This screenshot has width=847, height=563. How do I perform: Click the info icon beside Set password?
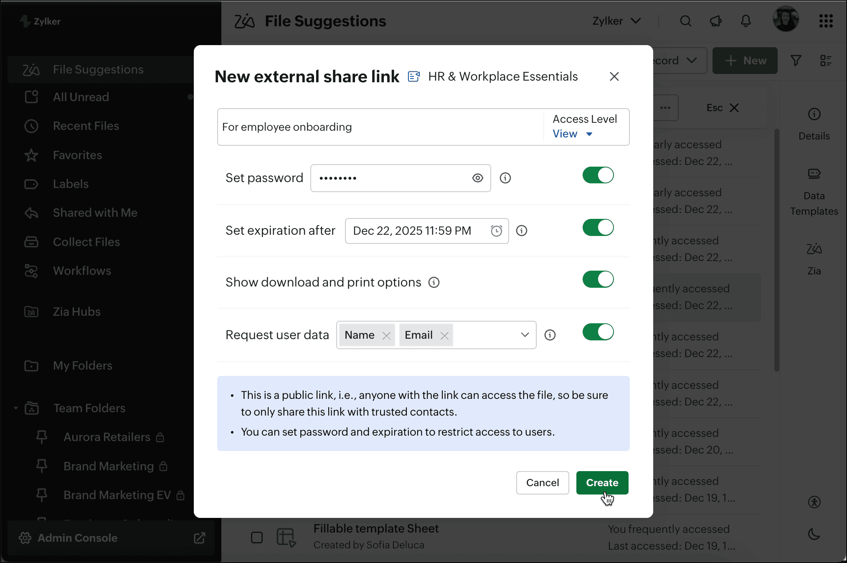(505, 178)
